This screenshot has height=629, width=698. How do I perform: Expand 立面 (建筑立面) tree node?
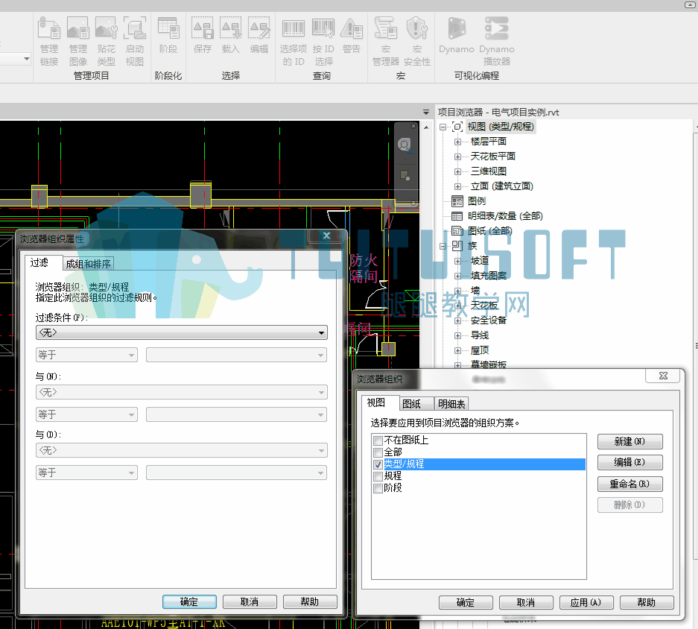(x=457, y=186)
